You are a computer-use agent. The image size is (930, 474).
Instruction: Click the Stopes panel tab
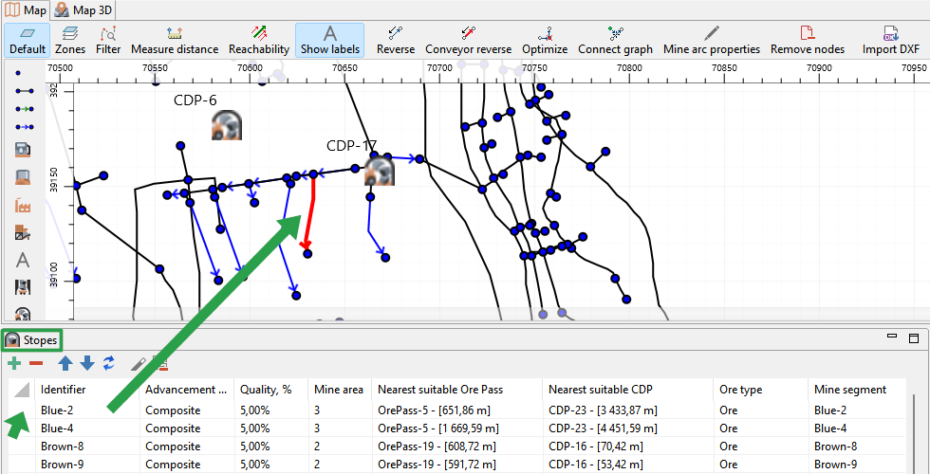pos(32,340)
